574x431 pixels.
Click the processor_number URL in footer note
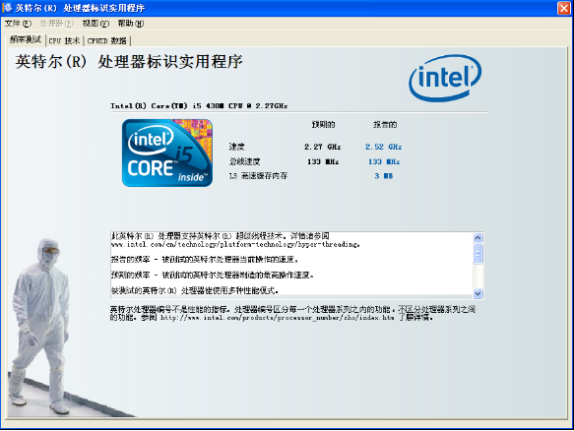(x=277, y=318)
